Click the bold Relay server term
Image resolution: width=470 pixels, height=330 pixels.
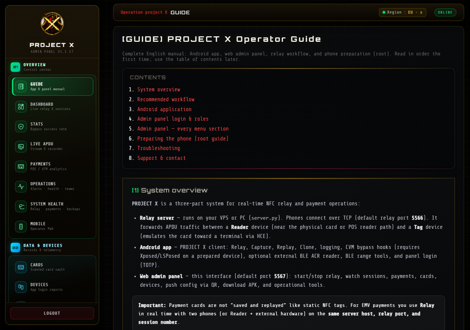pos(157,218)
